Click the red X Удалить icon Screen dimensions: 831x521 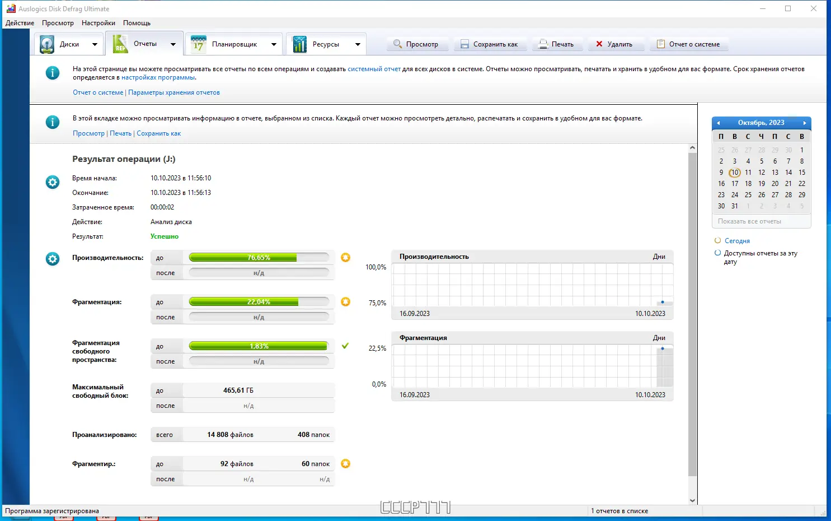pos(599,44)
